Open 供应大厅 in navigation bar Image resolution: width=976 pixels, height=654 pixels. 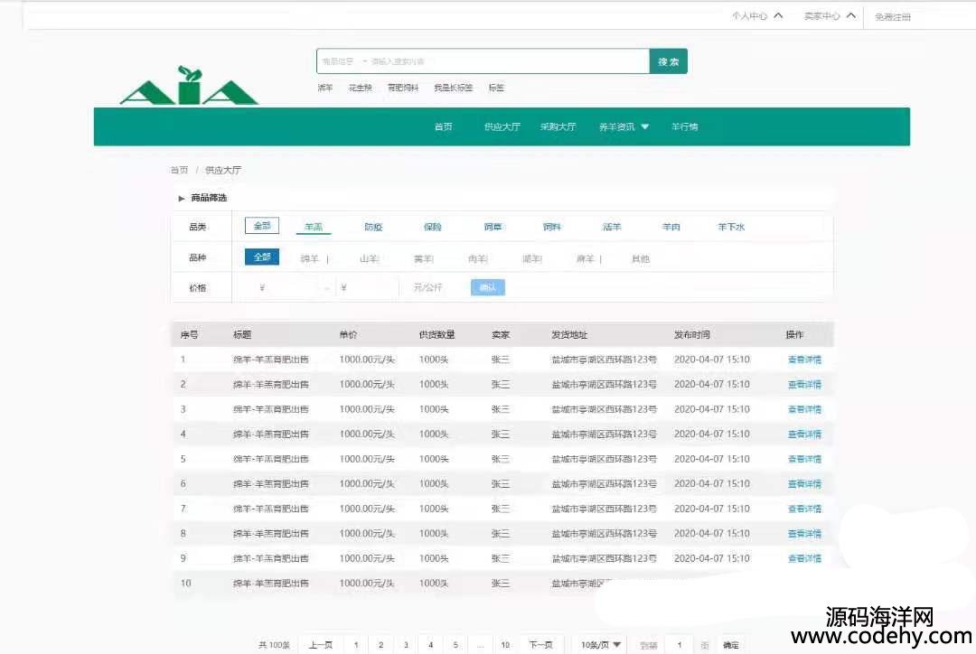(x=502, y=127)
